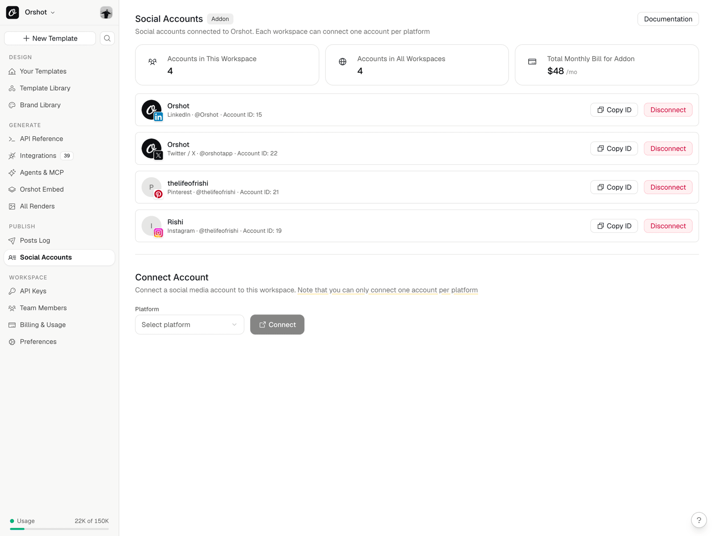This screenshot has width=715, height=536.
Task: Click the image icon beside All Renders
Action: [x=12, y=206]
